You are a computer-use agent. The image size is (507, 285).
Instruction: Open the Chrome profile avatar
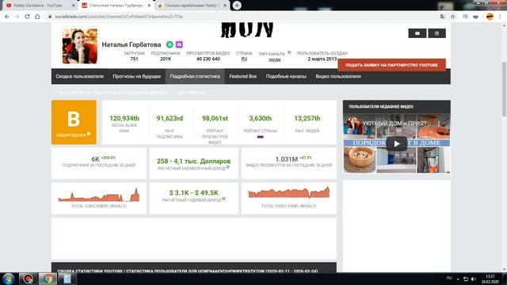tap(490, 17)
